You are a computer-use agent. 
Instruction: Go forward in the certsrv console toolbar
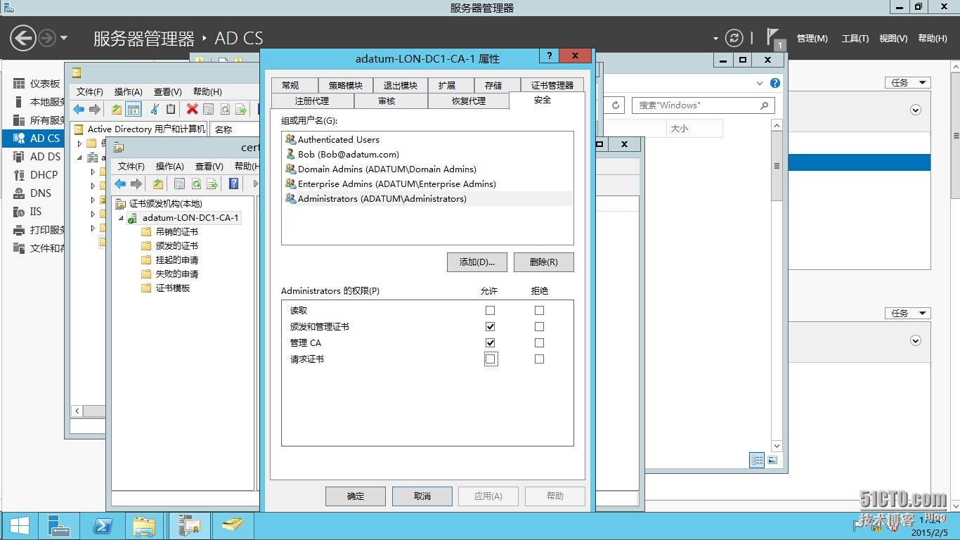136,184
